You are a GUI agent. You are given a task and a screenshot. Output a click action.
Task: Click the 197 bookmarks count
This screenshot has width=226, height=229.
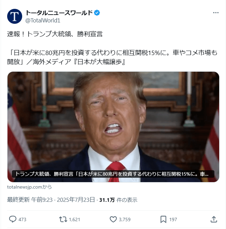tap(173, 219)
